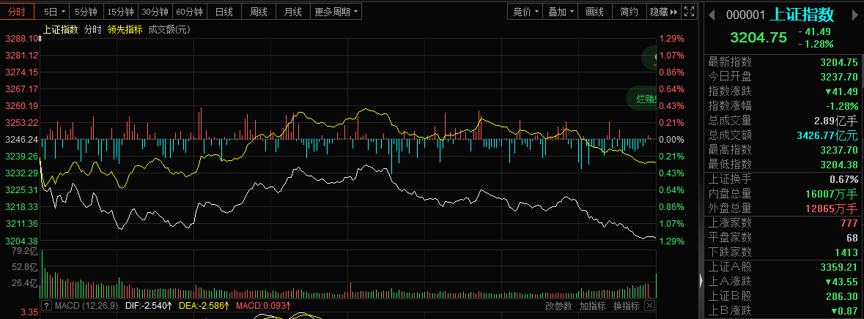The height and width of the screenshot is (319, 864).
Task: Click 改参数 to modify indicator parameters
Action: pos(558,305)
